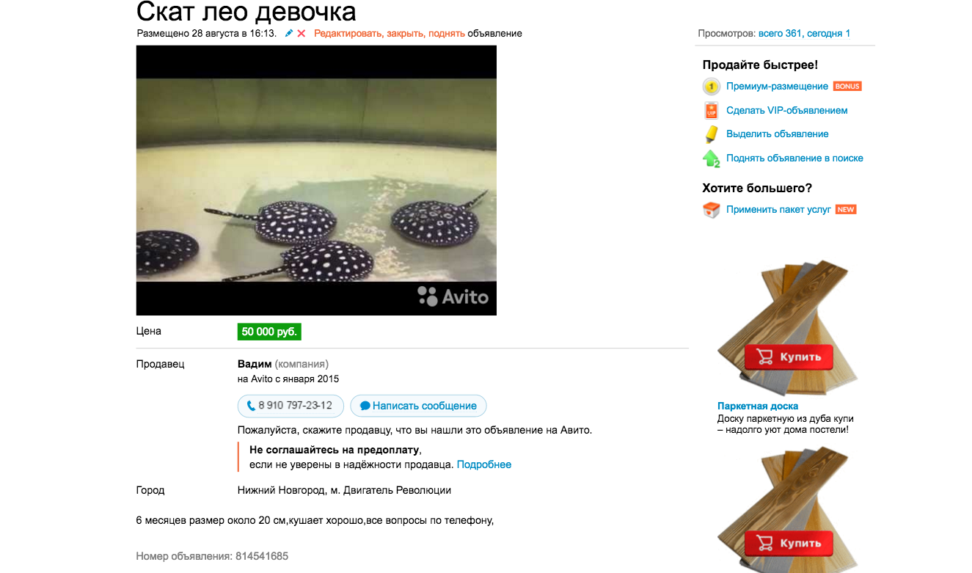The height and width of the screenshot is (573, 972).
Task: Click the green up-arrow raise icon
Action: click(711, 158)
